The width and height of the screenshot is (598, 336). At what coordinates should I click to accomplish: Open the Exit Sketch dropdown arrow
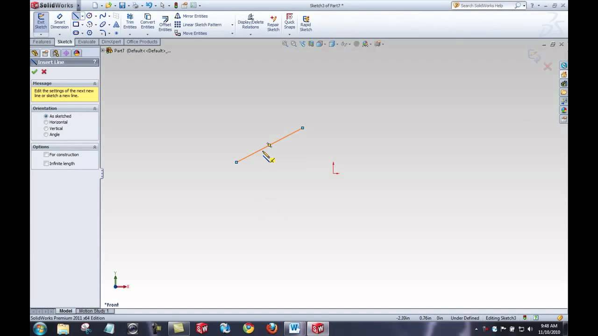tap(41, 34)
